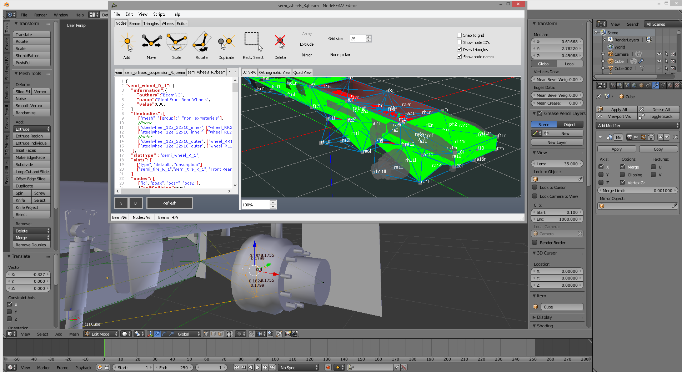The image size is (682, 372).
Task: Disable Draw triangles checkbox
Action: pyautogui.click(x=460, y=50)
